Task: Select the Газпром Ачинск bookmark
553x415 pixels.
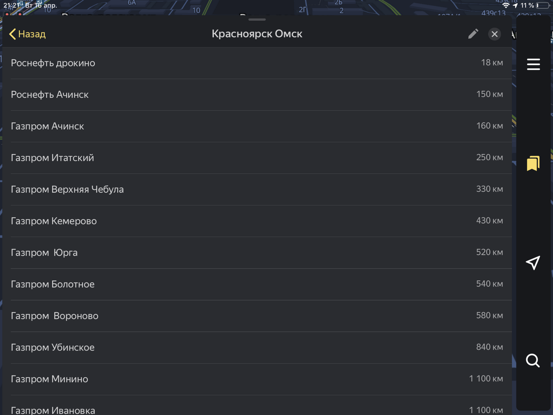Action: [x=257, y=126]
